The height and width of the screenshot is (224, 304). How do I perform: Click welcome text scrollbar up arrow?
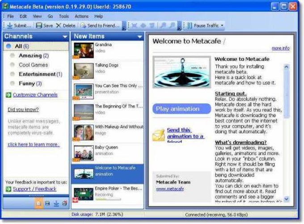click(x=287, y=67)
